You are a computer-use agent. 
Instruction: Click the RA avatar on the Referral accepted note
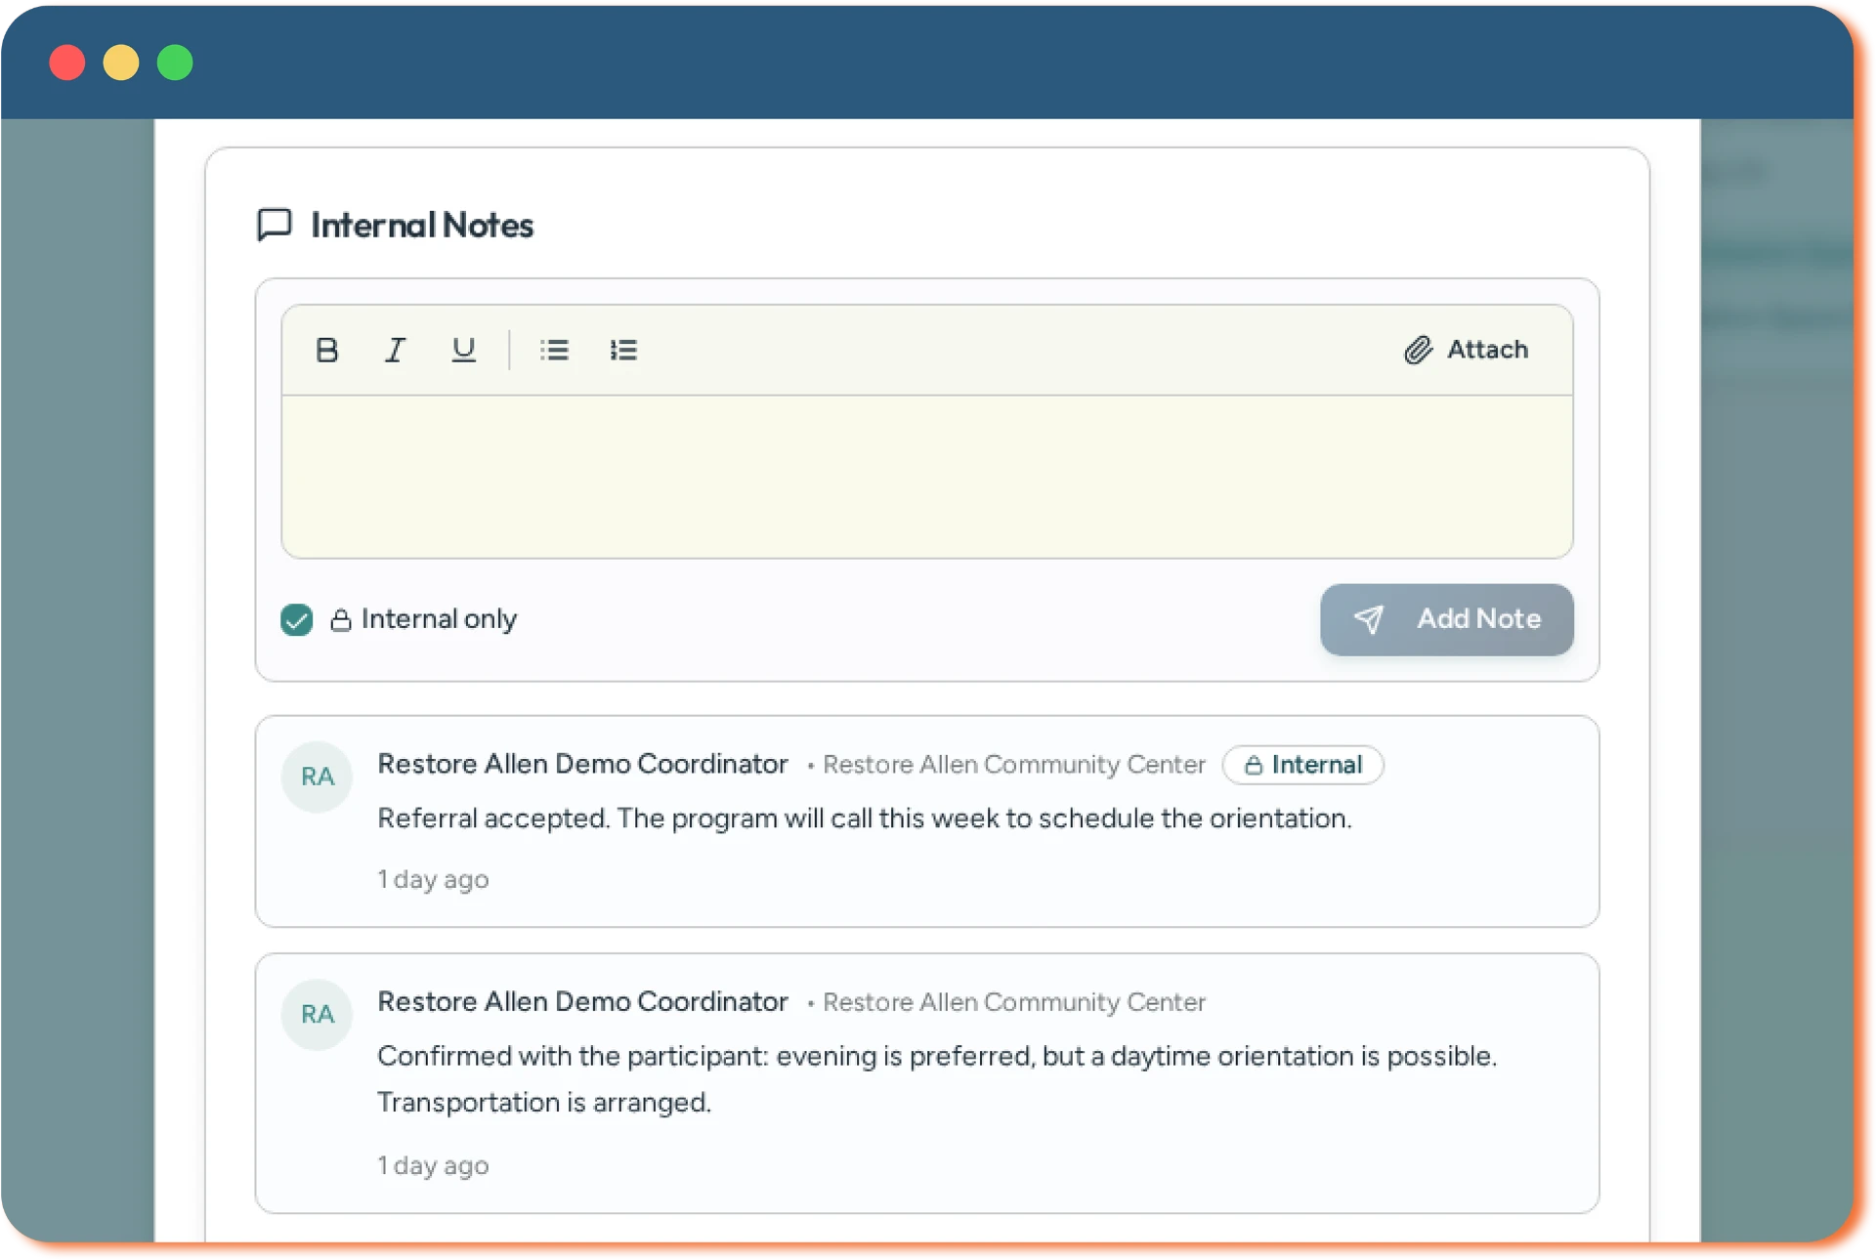[x=317, y=777]
